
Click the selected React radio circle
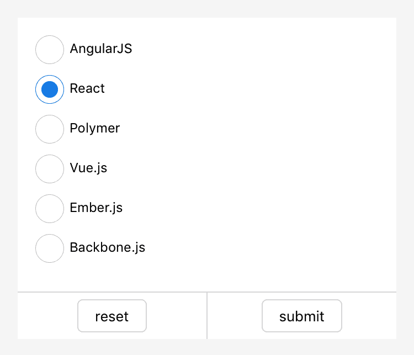point(50,89)
